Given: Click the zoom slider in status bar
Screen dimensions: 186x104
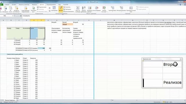Looking at the screenshot, I should coord(180,102).
